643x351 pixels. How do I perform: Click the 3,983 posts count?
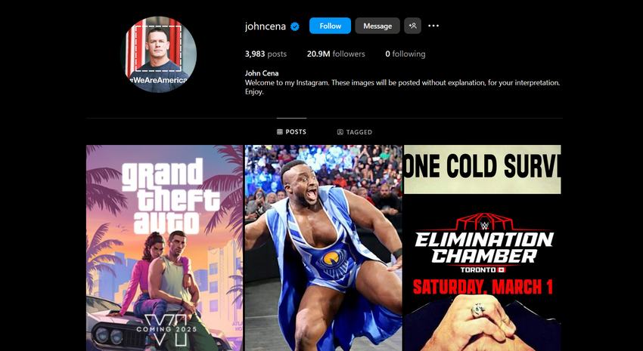tap(266, 54)
